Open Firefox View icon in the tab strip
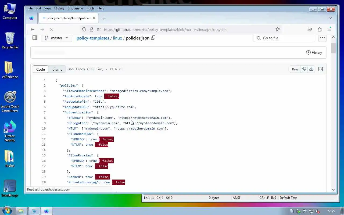344x215 pixels. click(31, 18)
